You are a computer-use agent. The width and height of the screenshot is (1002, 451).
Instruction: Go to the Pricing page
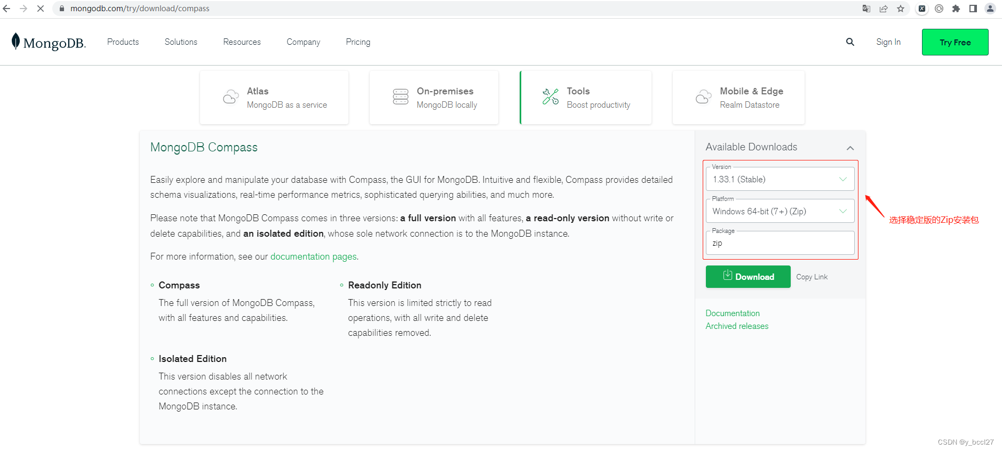pos(358,42)
